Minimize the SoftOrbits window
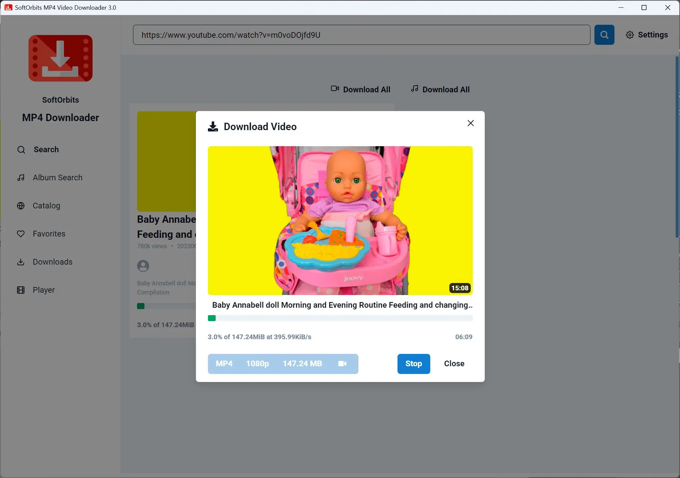 (x=621, y=7)
